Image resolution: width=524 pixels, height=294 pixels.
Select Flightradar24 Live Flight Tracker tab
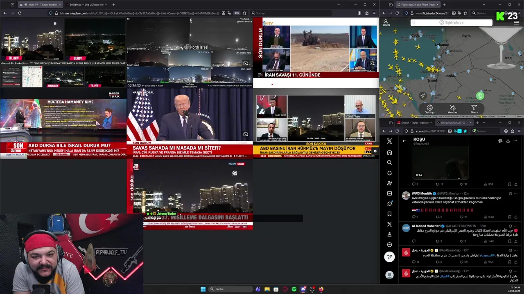[x=418, y=4]
